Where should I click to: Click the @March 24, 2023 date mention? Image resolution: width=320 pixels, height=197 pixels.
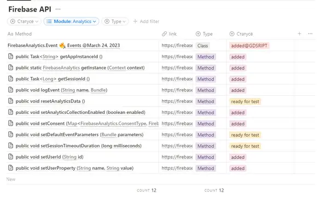tap(101, 45)
